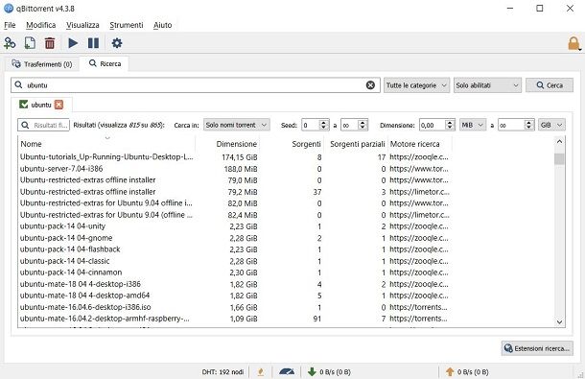The height and width of the screenshot is (379, 585).
Task: Sort by Sorgenti parziali column header
Action: pos(356,144)
